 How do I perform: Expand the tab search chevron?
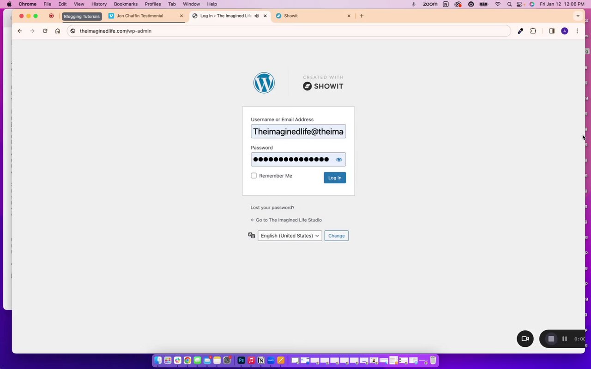[x=578, y=16]
